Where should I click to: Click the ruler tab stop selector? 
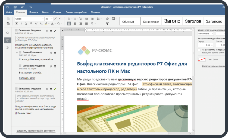click(63, 30)
